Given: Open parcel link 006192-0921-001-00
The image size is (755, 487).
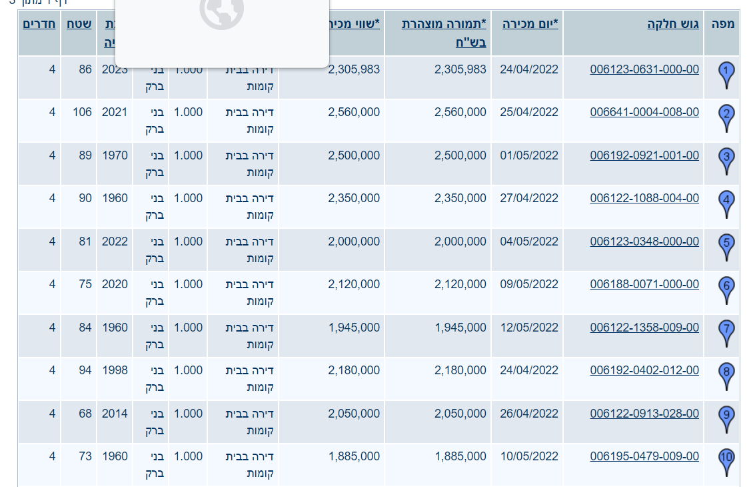Looking at the screenshot, I should tap(644, 155).
